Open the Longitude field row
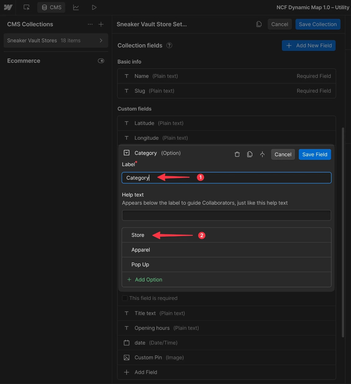351x384 pixels. click(227, 138)
